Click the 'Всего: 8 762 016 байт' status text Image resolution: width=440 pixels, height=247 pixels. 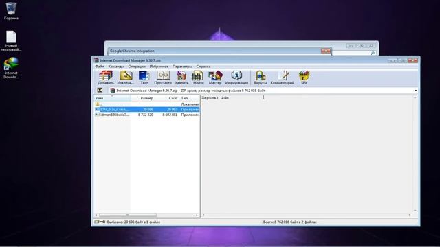[x=290, y=222]
